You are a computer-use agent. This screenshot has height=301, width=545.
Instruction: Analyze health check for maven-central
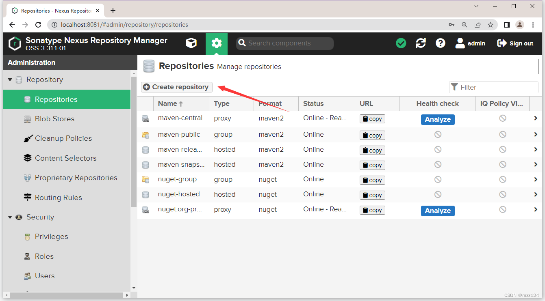pyautogui.click(x=438, y=119)
